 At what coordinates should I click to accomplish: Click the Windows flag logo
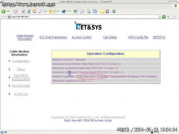176,6
